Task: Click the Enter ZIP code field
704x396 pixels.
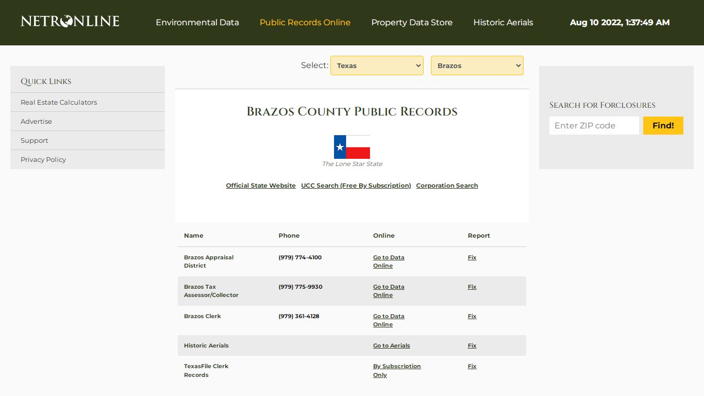Action: coord(594,125)
